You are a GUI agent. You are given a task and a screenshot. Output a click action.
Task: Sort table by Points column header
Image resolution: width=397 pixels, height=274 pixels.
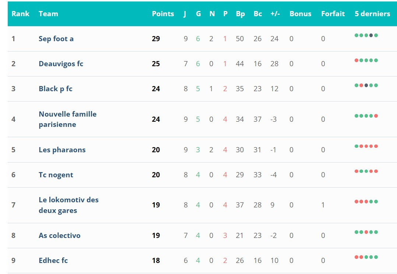coord(163,14)
